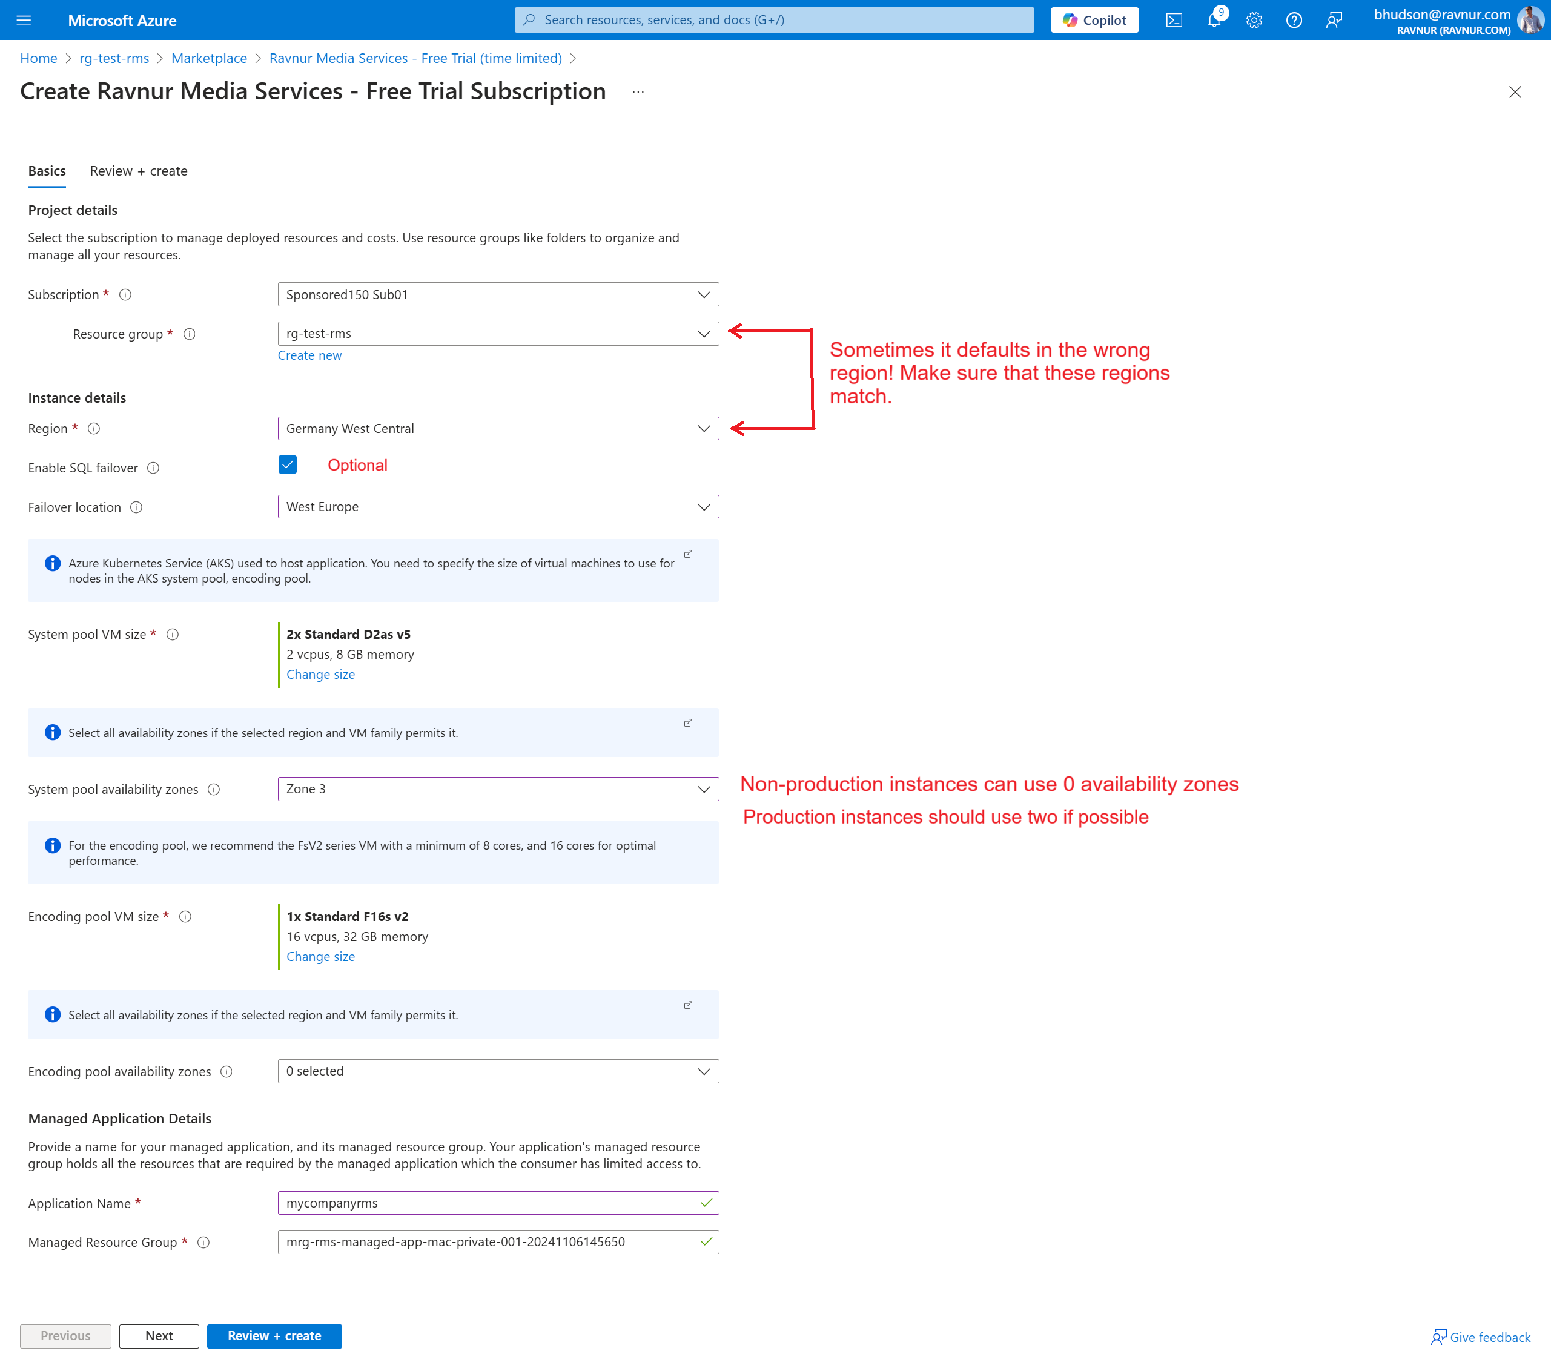1551x1368 pixels.
Task: Uncheck Enable SQL failover checkbox
Action: (x=288, y=465)
